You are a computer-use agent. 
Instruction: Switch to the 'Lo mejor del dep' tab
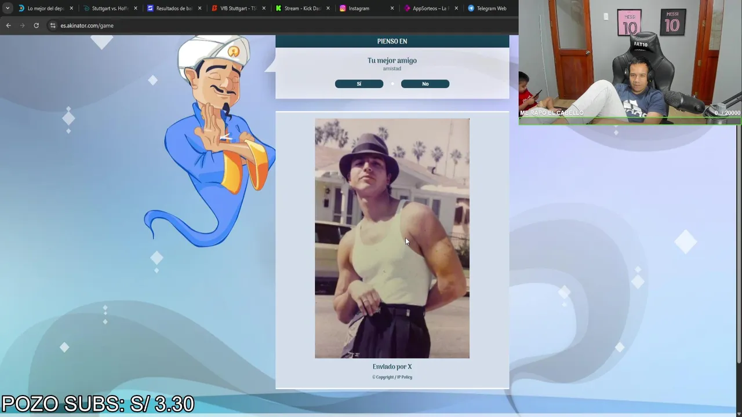click(x=46, y=8)
